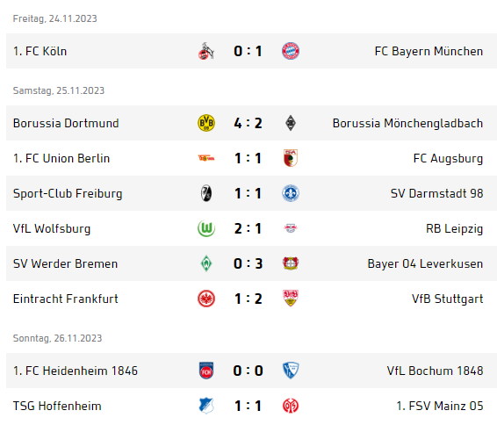Viewport: 497px width, 425px height.
Task: Click the 1. FC Köln club crest
Action: click(206, 51)
